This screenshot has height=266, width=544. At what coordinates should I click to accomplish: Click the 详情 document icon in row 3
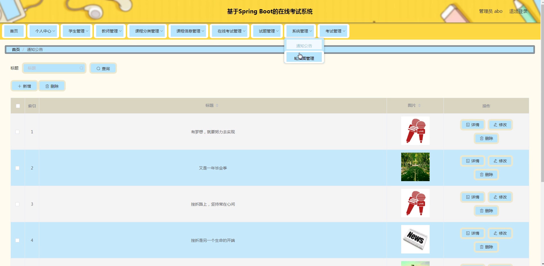tap(468, 197)
